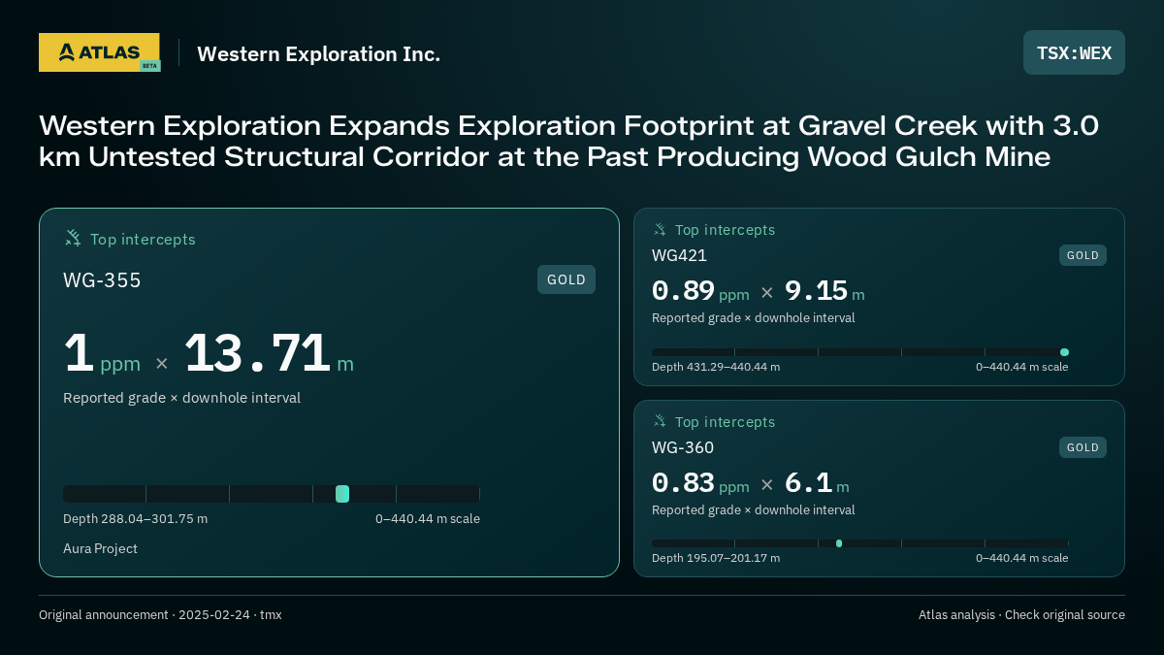Click the Aura Project label
Viewport: 1164px width, 655px height.
click(100, 548)
